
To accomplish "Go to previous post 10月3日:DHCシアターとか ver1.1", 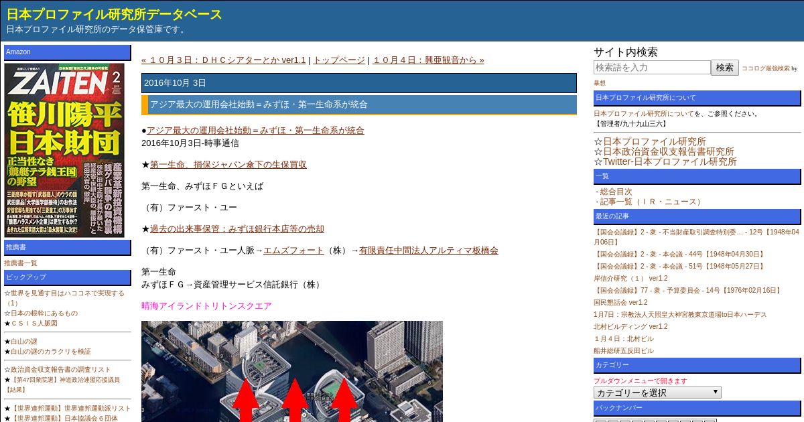I will tap(223, 60).
